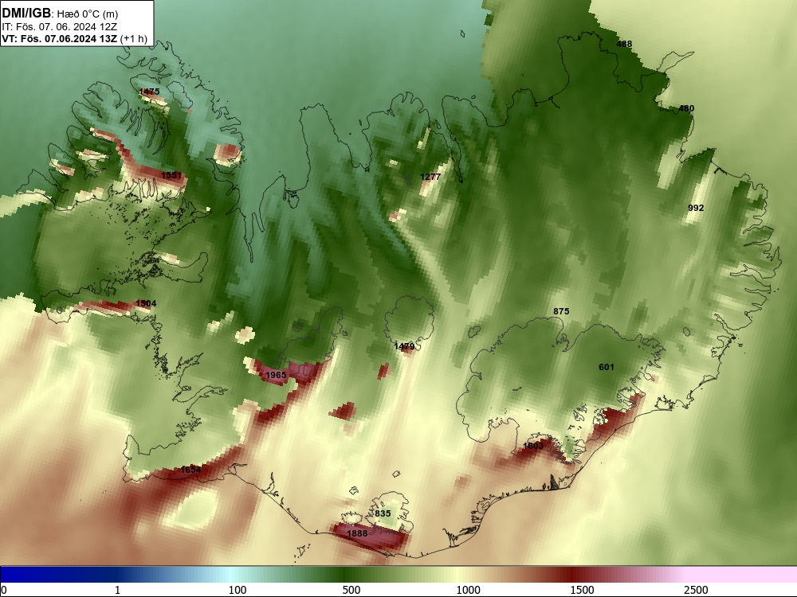Image resolution: width=797 pixels, height=597 pixels.
Task: Click the legend label 1000
Action: click(468, 590)
